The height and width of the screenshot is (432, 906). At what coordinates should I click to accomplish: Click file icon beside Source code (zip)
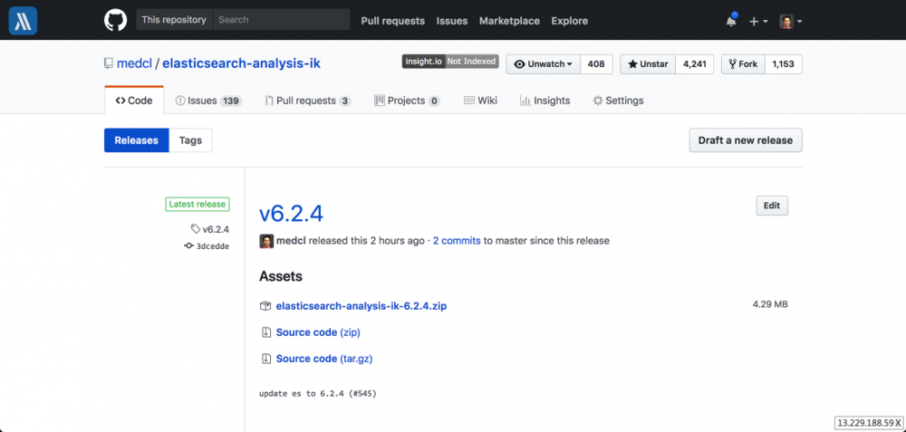(265, 332)
